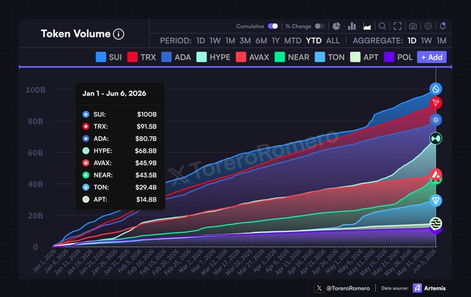Set period to 1Y
This screenshot has height=297, width=471.
click(x=275, y=41)
